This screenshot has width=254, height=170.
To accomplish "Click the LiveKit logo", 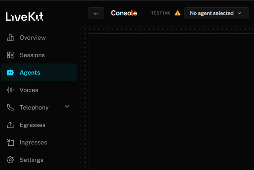I will [24, 17].
